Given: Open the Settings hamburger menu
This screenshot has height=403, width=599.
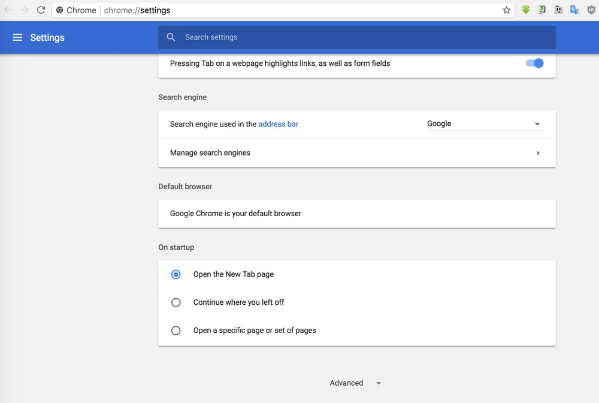Looking at the screenshot, I should [x=17, y=38].
